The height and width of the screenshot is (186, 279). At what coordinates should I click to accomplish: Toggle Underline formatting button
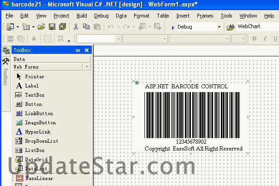tap(275, 38)
